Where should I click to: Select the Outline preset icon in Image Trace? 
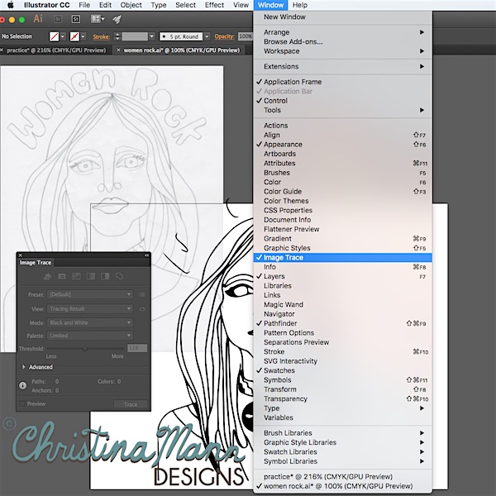pyautogui.click(x=120, y=276)
